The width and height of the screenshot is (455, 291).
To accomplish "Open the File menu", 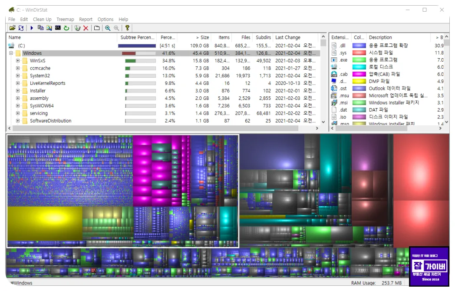I will (x=12, y=19).
